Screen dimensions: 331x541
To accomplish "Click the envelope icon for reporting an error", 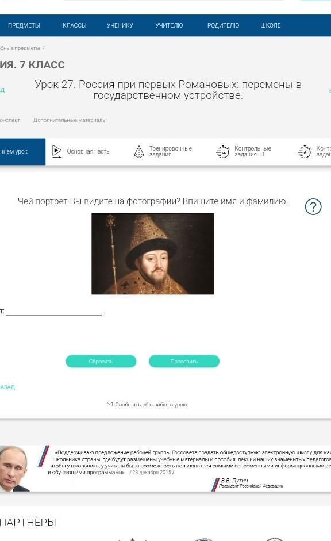I will click(110, 404).
